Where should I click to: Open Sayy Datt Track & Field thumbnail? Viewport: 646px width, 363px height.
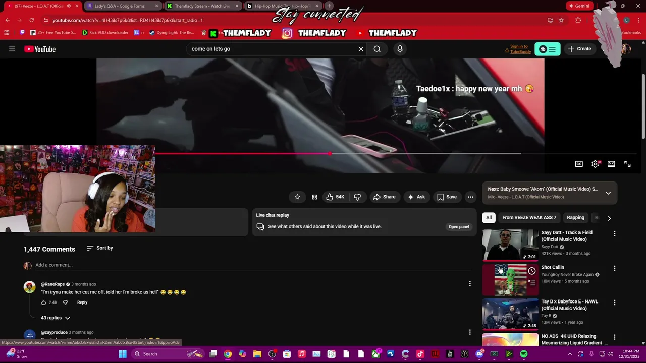(510, 245)
